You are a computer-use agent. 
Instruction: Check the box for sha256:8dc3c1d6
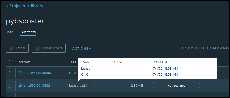click(11, 73)
